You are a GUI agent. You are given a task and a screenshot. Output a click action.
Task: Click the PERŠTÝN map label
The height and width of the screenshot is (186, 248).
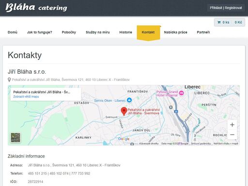pyautogui.click(x=209, y=105)
